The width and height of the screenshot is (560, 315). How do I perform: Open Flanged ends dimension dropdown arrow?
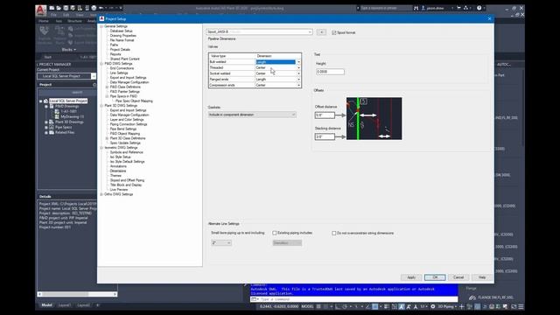point(298,80)
